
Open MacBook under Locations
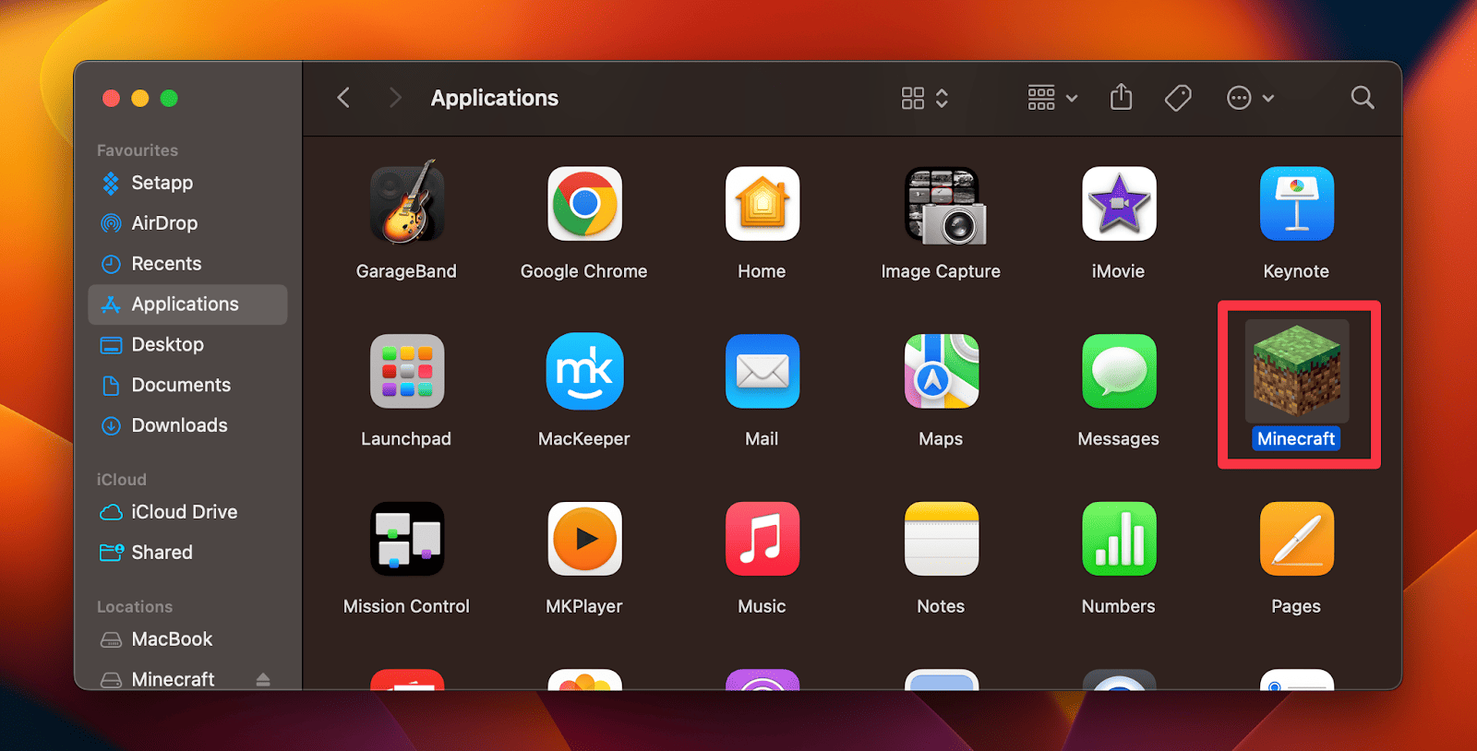pyautogui.click(x=187, y=639)
